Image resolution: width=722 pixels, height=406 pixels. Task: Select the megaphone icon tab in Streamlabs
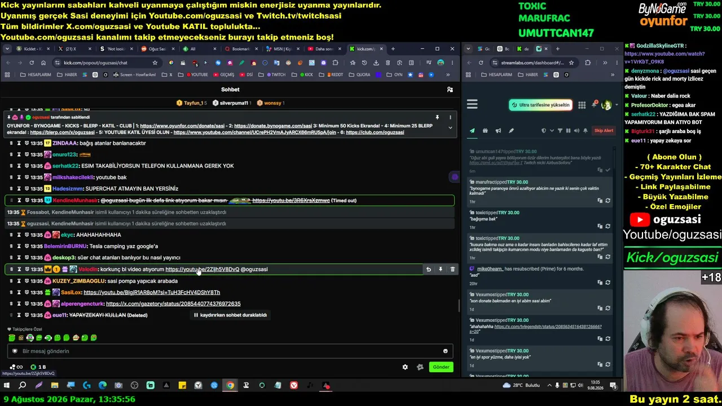click(x=498, y=131)
